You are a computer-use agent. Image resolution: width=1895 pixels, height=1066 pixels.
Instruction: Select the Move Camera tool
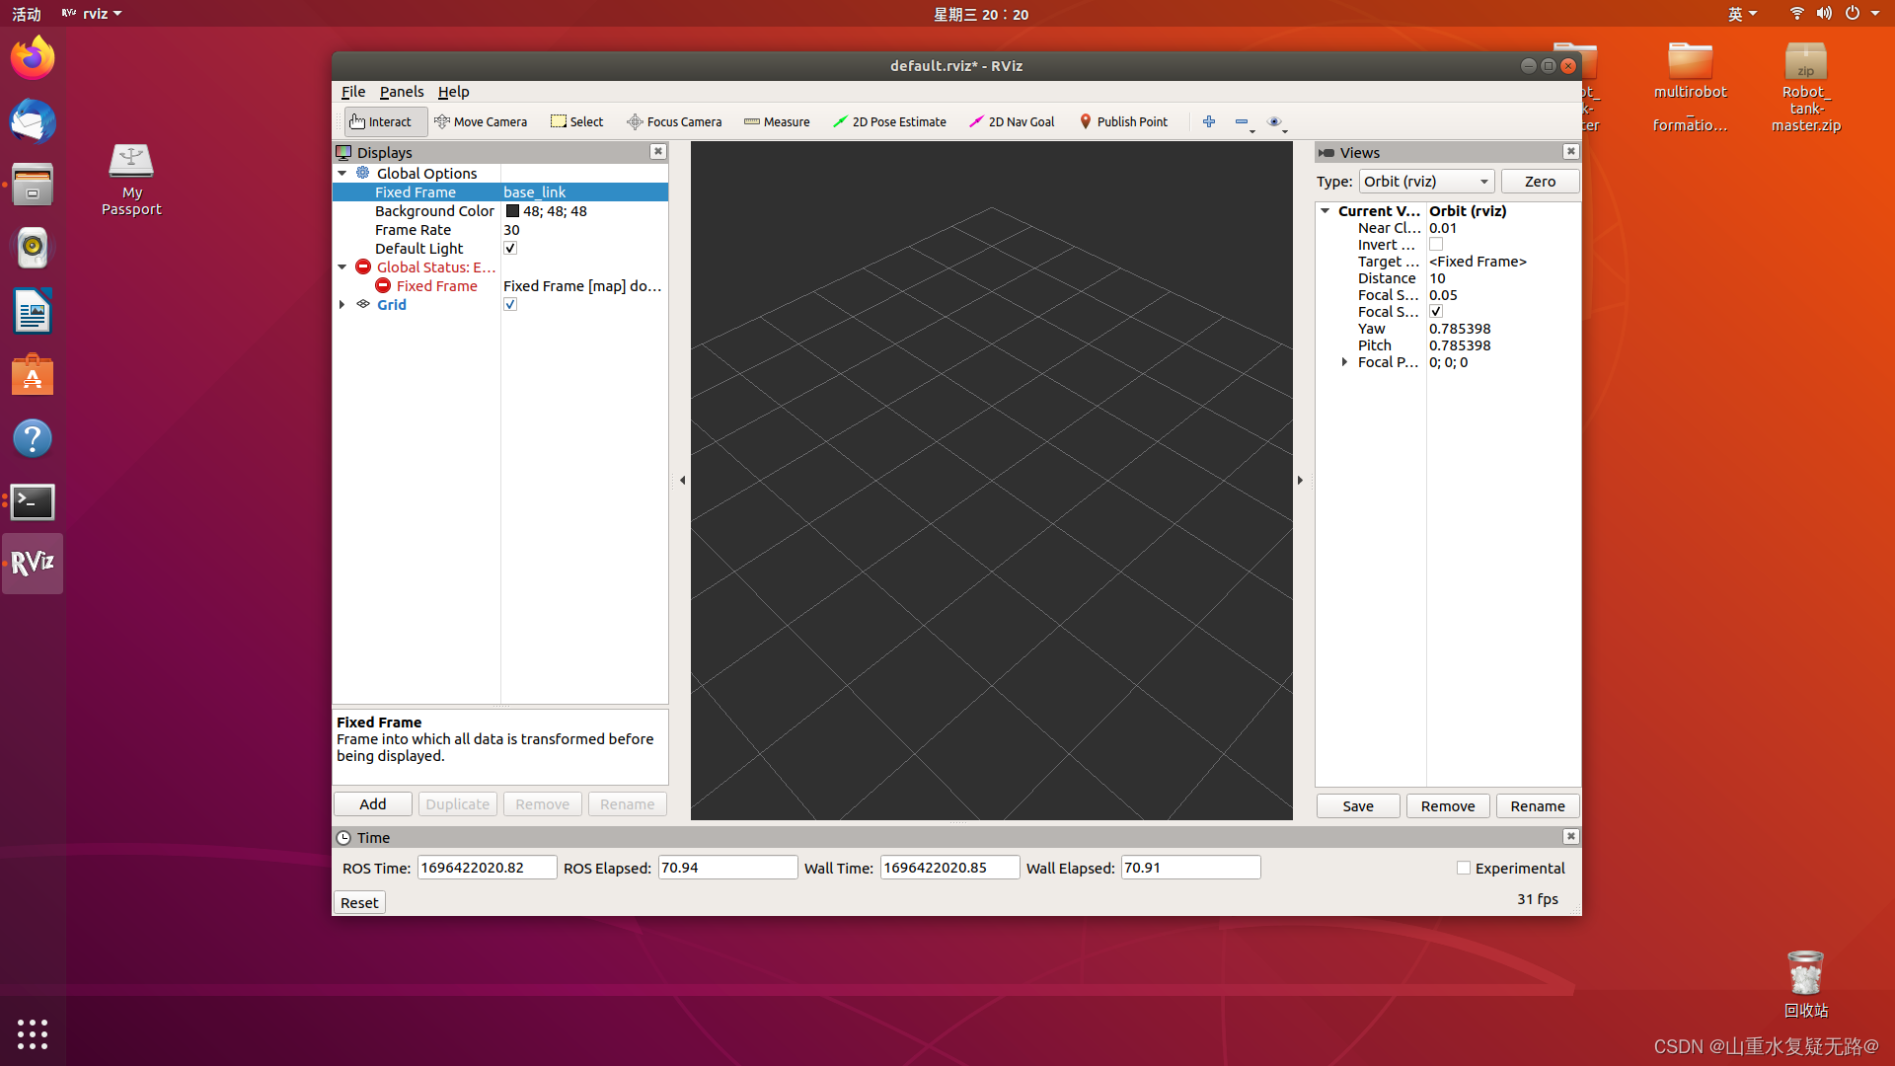tap(483, 121)
